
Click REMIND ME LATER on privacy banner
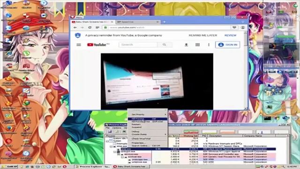(203, 36)
